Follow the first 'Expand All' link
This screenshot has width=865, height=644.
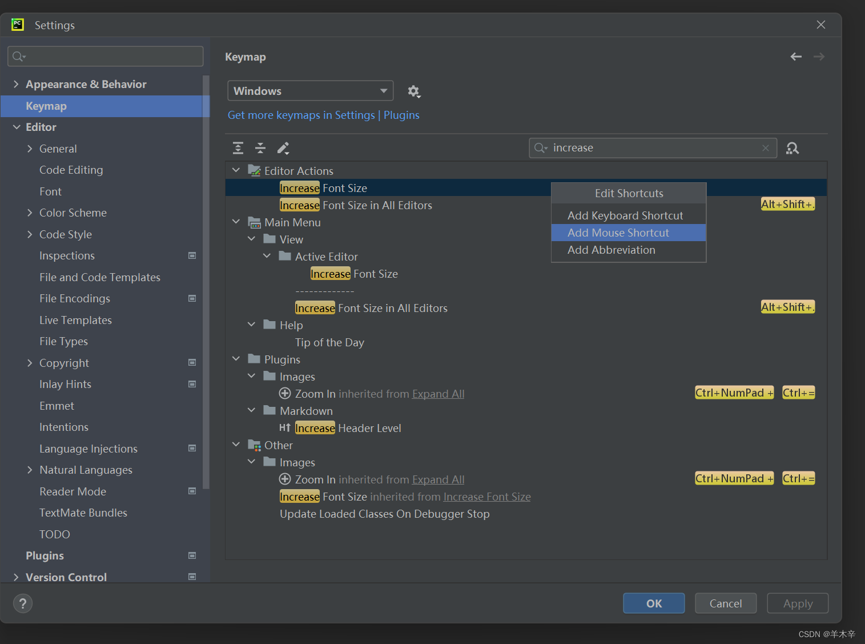[438, 394]
